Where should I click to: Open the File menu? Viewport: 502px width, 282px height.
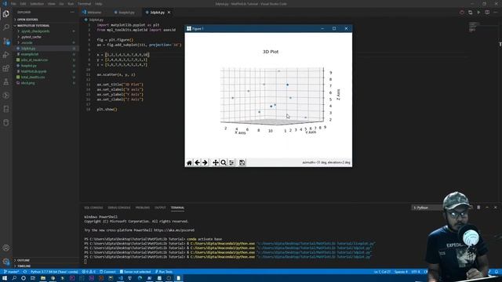tap(13, 4)
